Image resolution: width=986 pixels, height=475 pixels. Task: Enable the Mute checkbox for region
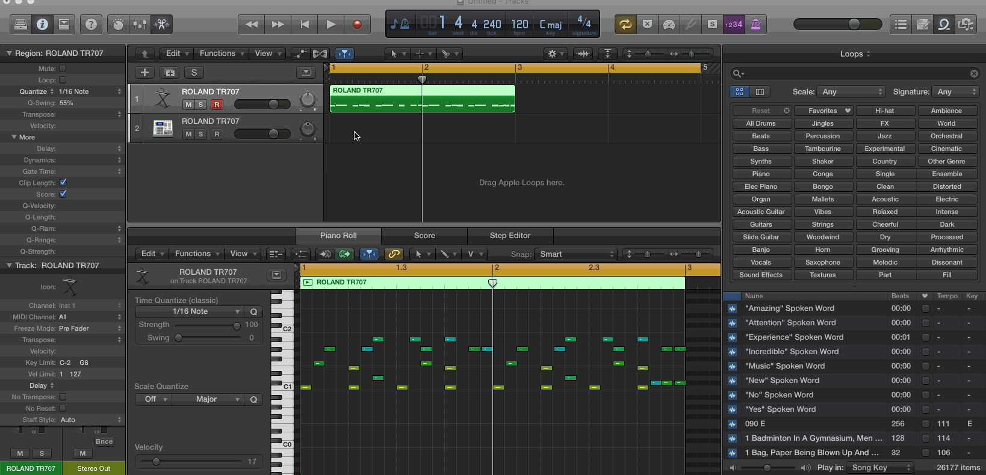(x=63, y=69)
